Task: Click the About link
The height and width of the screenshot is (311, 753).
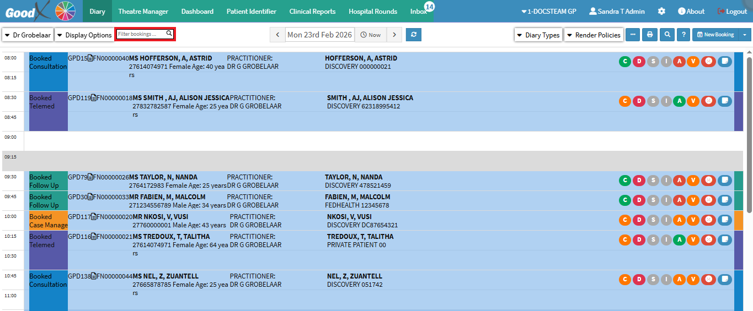Action: 691,11
